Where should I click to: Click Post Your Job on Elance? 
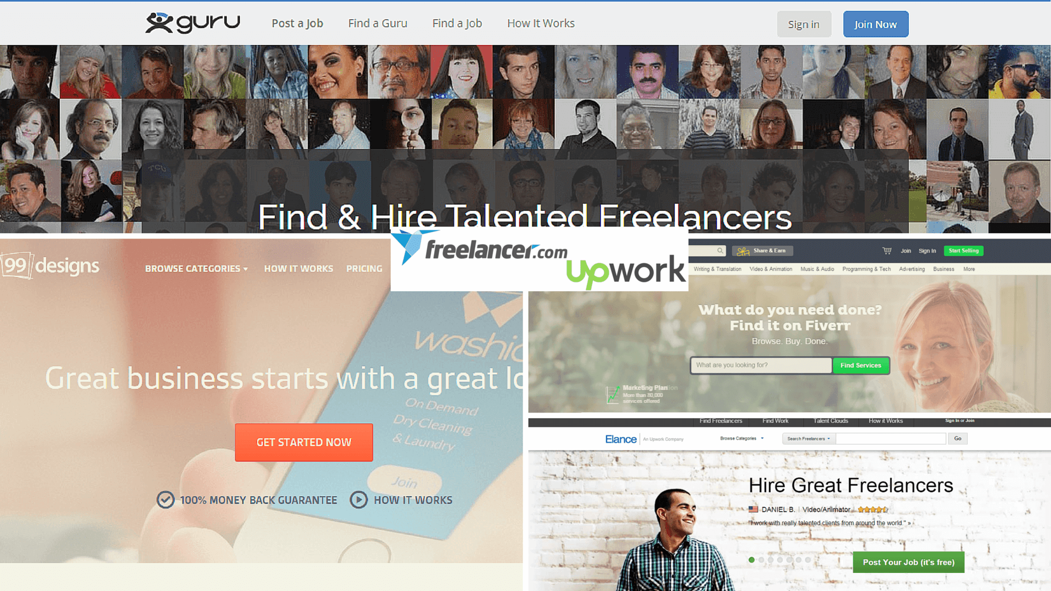click(908, 562)
